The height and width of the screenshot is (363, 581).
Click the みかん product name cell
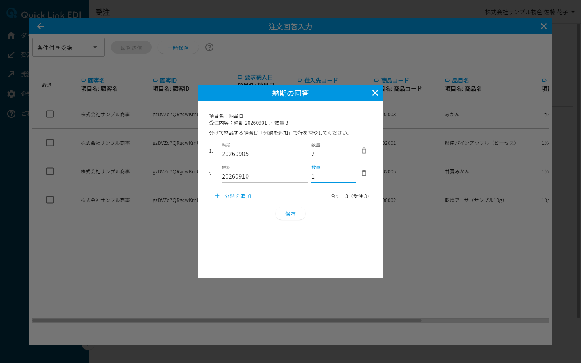(452, 115)
